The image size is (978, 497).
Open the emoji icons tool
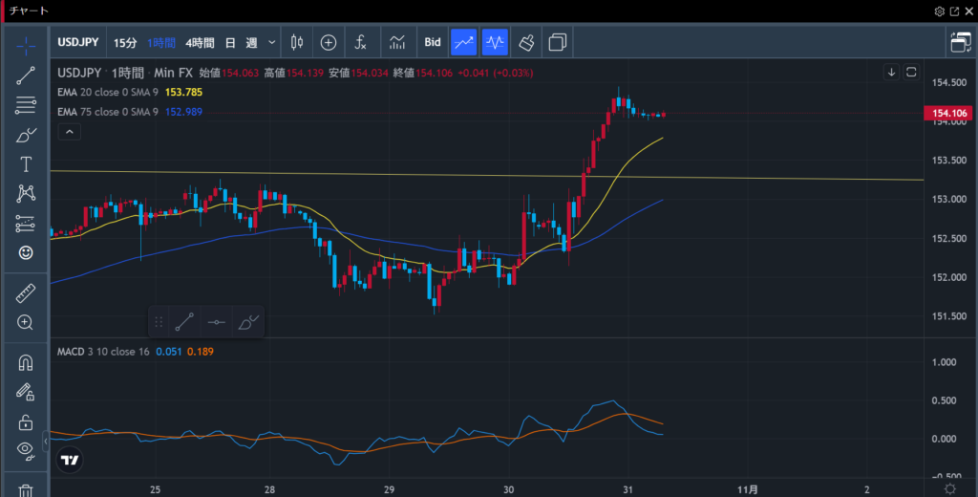[x=26, y=252]
